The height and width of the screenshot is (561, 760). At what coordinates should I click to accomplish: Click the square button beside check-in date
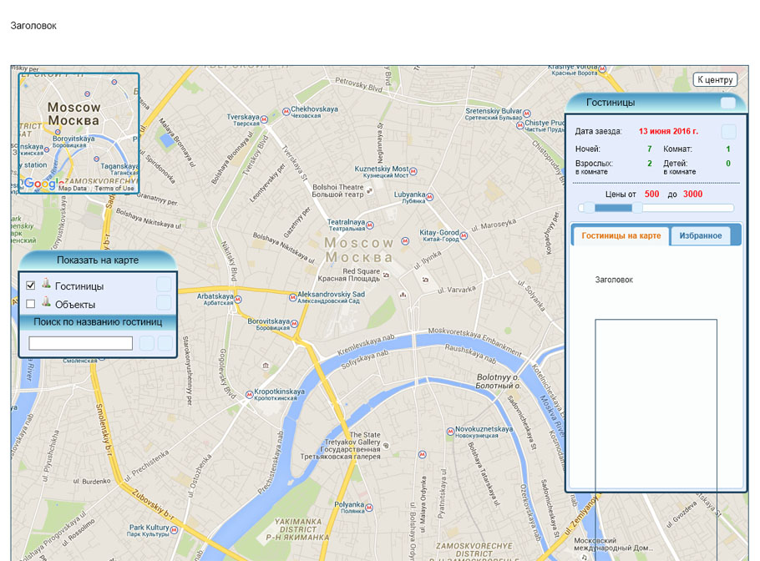click(x=728, y=132)
